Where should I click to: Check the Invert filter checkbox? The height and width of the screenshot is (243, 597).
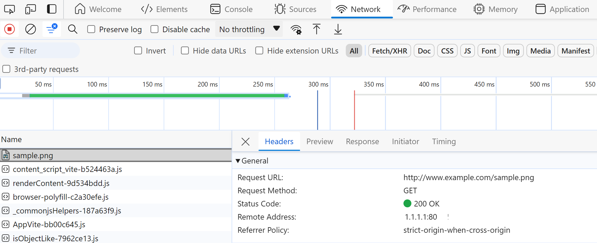tap(138, 51)
